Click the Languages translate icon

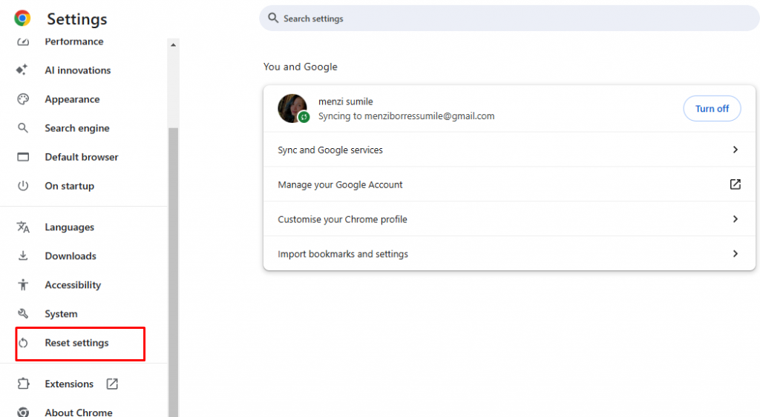click(23, 227)
